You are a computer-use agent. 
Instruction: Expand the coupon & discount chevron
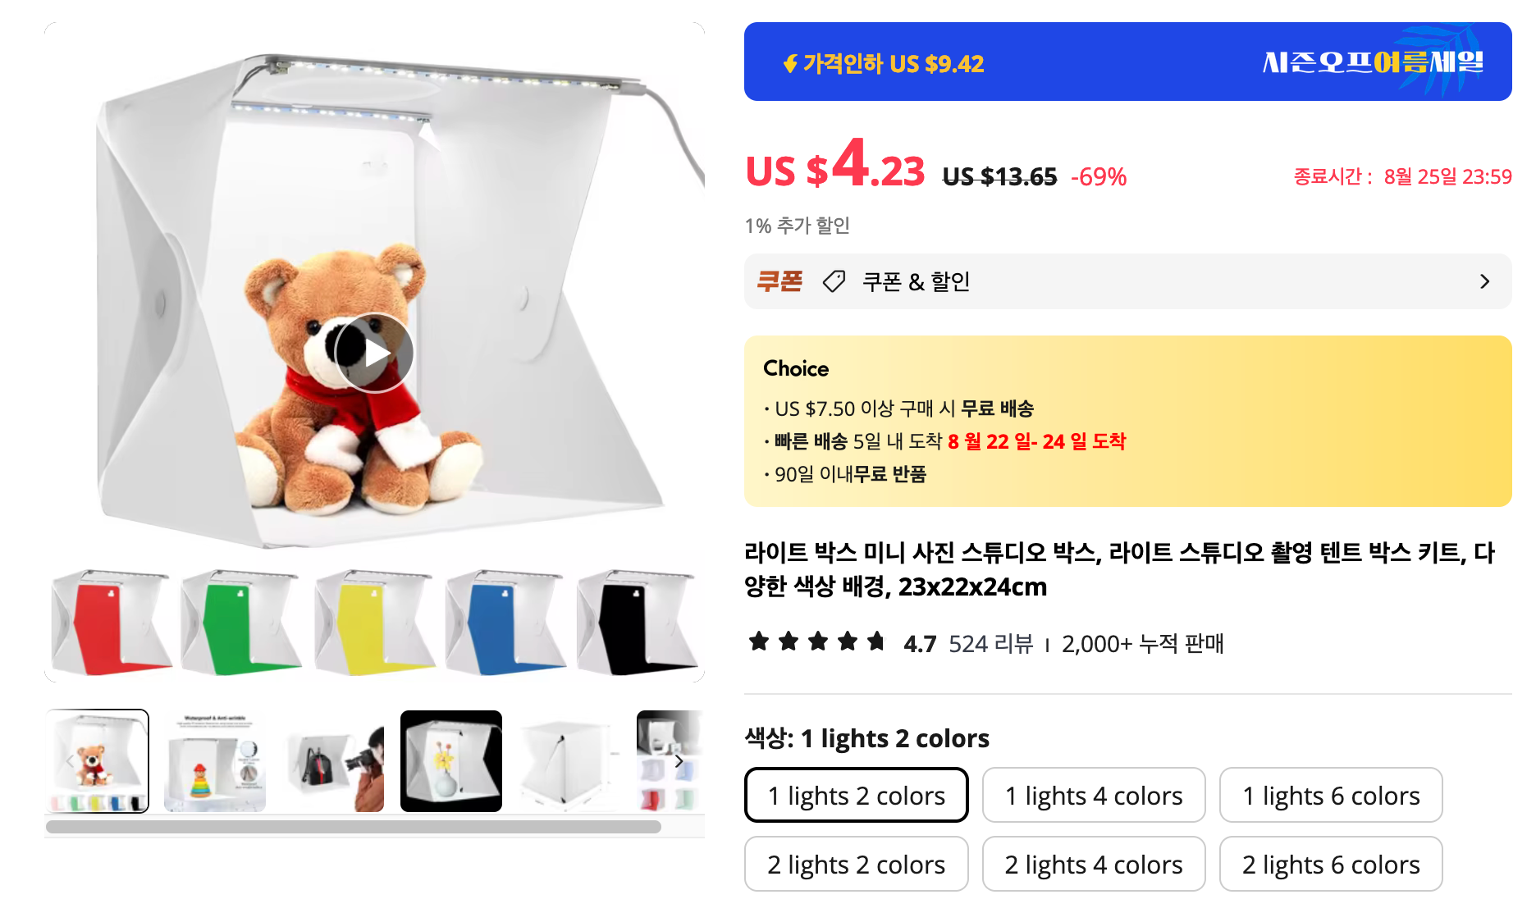(x=1484, y=281)
